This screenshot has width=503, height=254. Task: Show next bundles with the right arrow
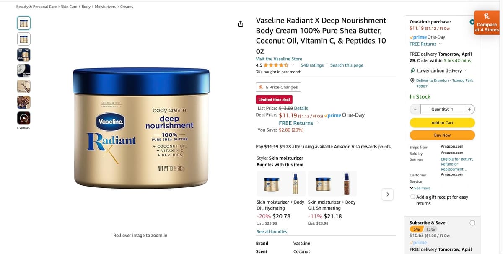point(388,194)
